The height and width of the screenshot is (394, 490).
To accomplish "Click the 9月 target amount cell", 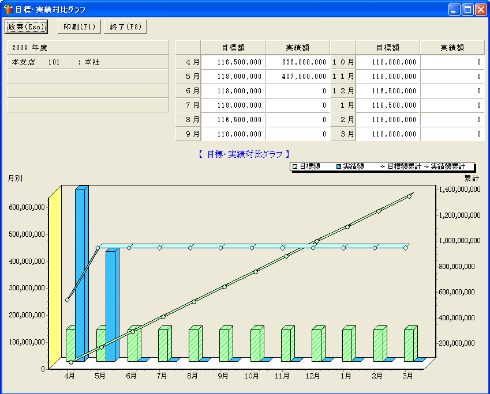I will tap(233, 134).
